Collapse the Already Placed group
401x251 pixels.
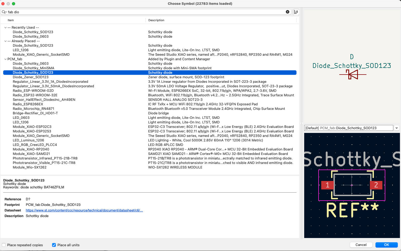5,41
